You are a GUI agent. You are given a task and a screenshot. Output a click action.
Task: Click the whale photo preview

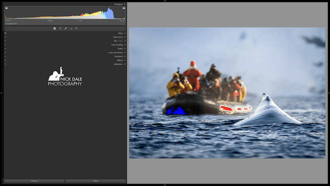(227, 93)
